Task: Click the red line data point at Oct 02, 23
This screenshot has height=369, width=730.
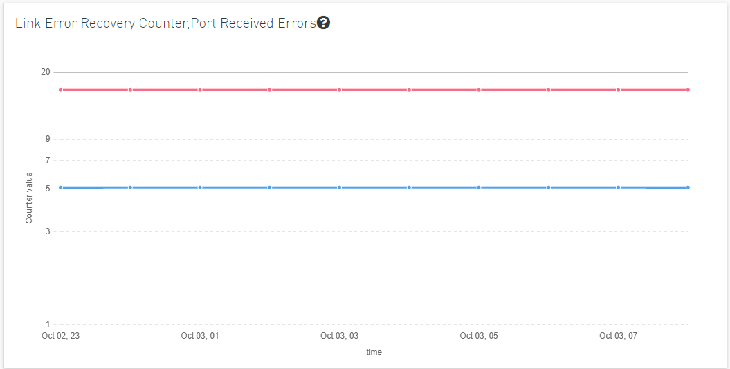Action: coord(61,90)
